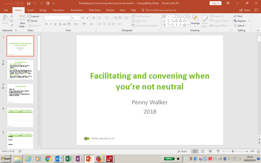Click the Sign in button
Viewport: 261px width, 163px height.
click(215, 3)
